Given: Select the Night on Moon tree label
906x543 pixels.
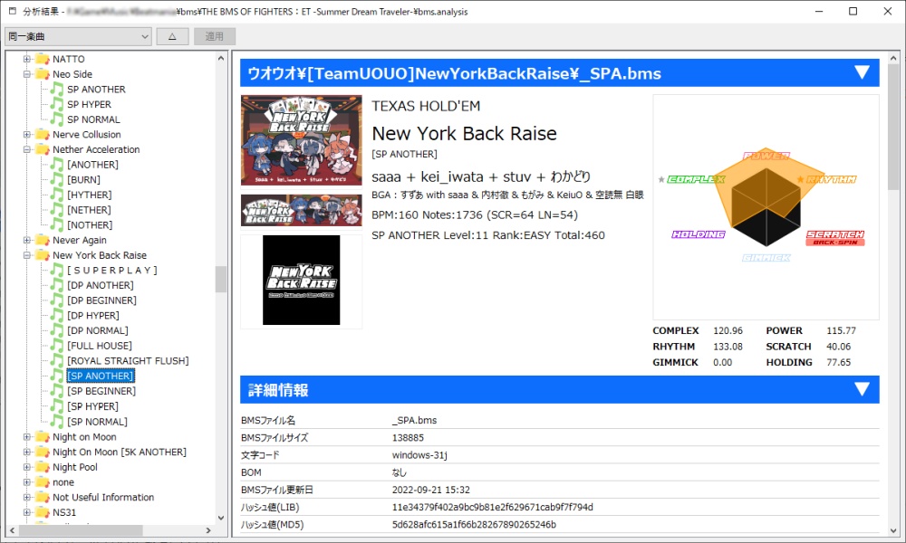Looking at the screenshot, I should [84, 437].
